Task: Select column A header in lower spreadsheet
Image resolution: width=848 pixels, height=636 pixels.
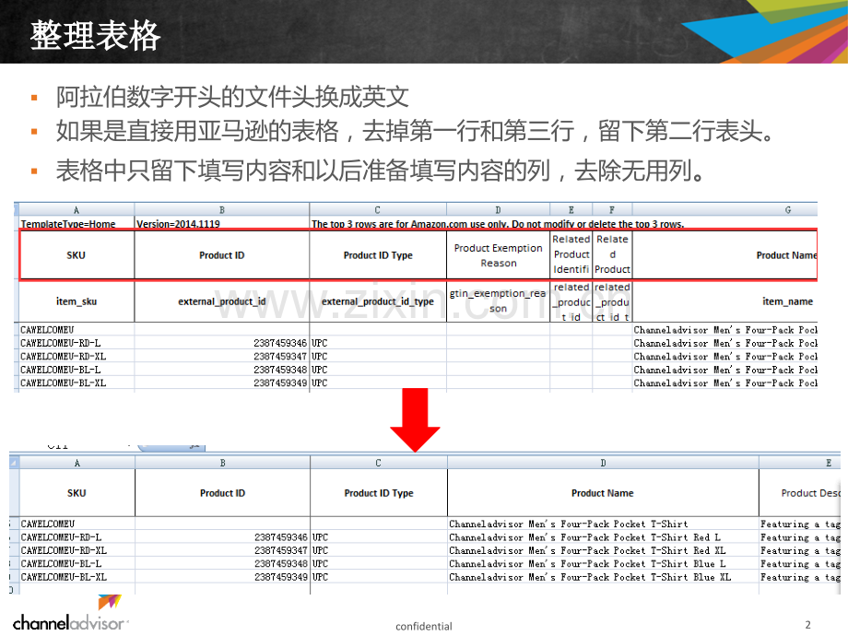Action: coord(77,463)
